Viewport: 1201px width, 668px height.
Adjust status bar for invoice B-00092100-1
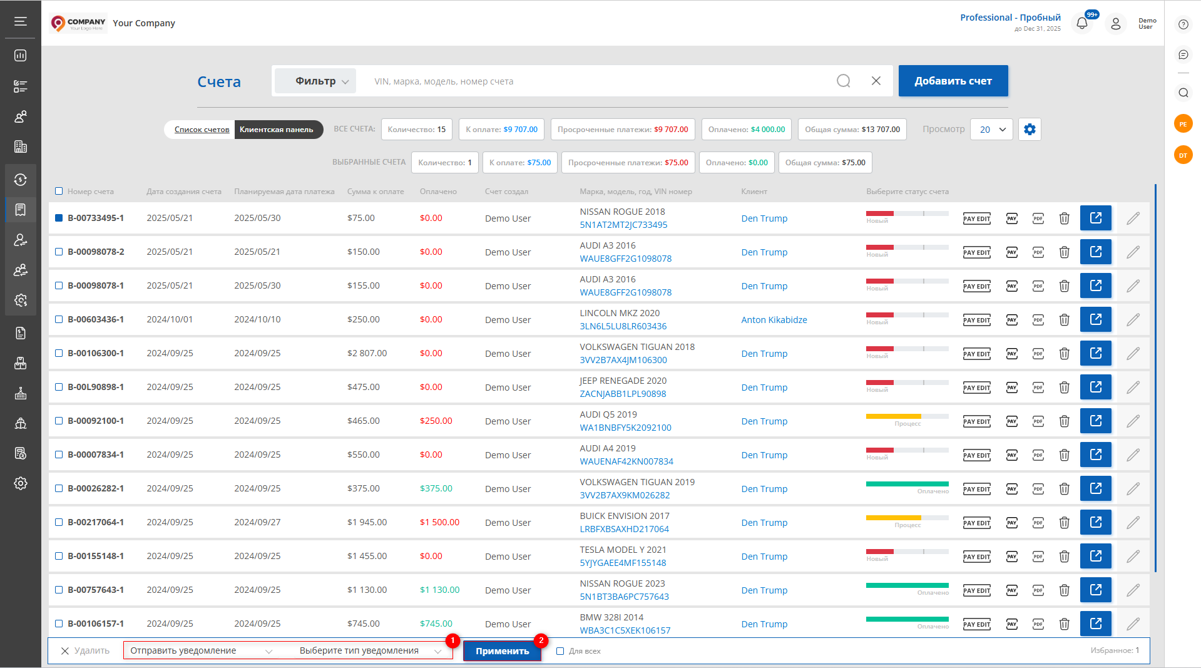[907, 416]
